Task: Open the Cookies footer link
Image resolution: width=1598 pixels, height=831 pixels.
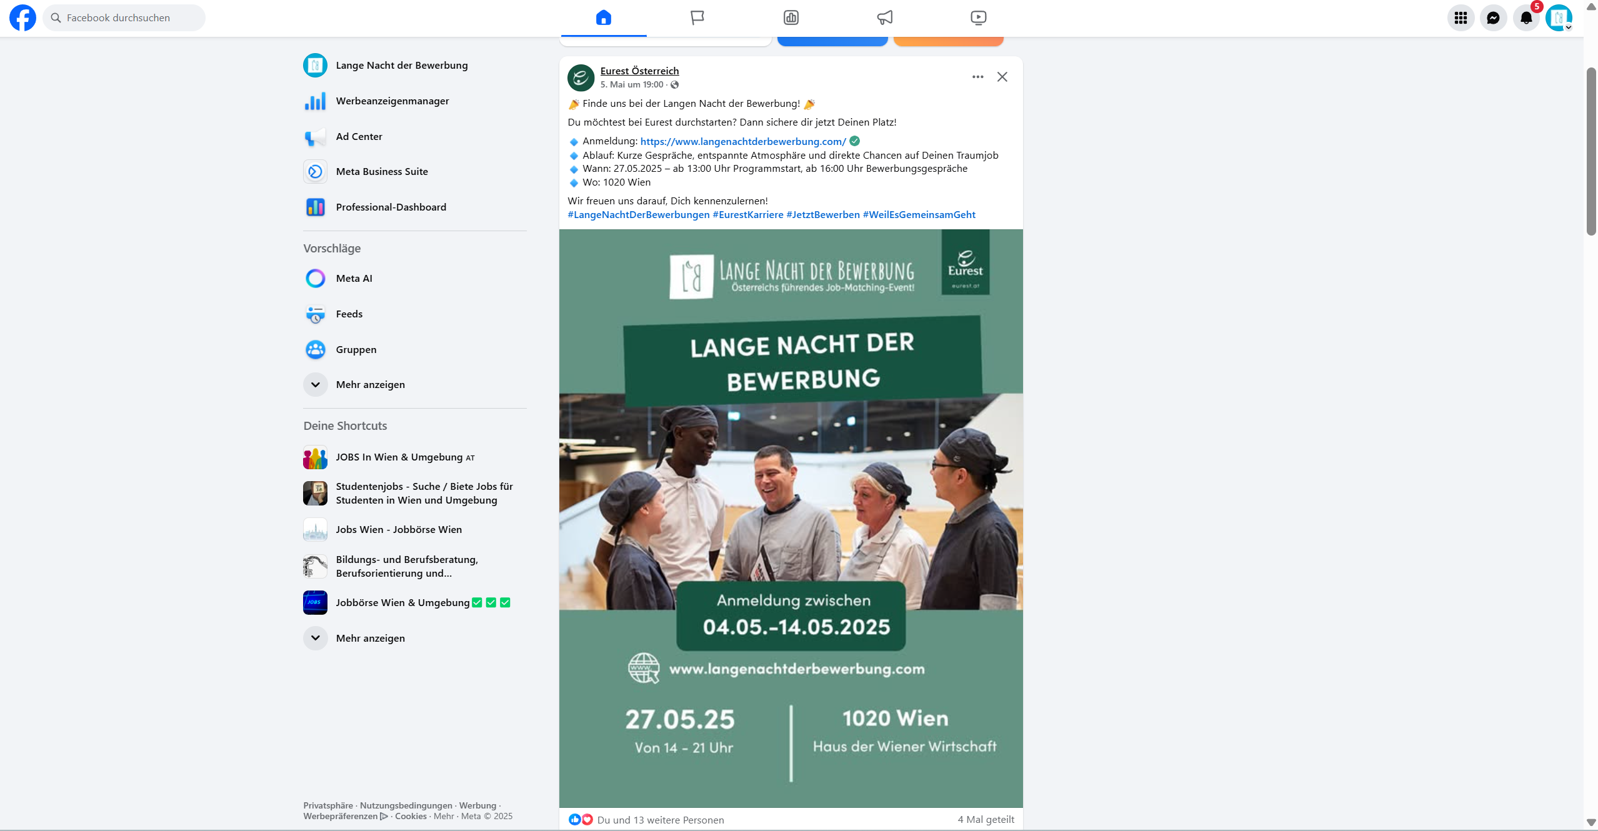Action: tap(411, 816)
